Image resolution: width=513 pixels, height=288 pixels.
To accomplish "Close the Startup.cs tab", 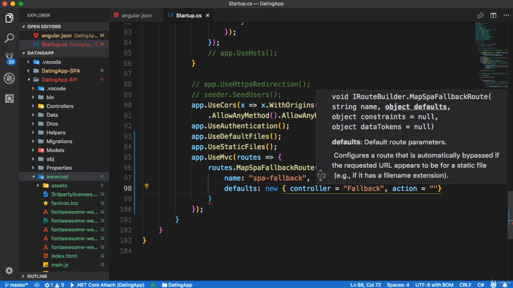I will pyautogui.click(x=208, y=15).
